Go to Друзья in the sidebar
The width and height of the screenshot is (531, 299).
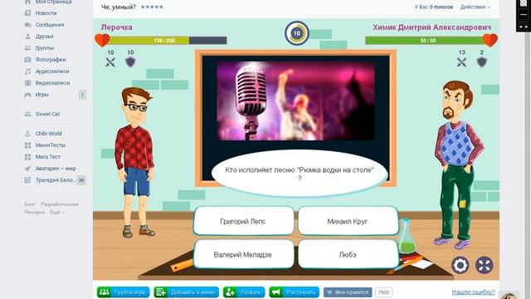44,37
